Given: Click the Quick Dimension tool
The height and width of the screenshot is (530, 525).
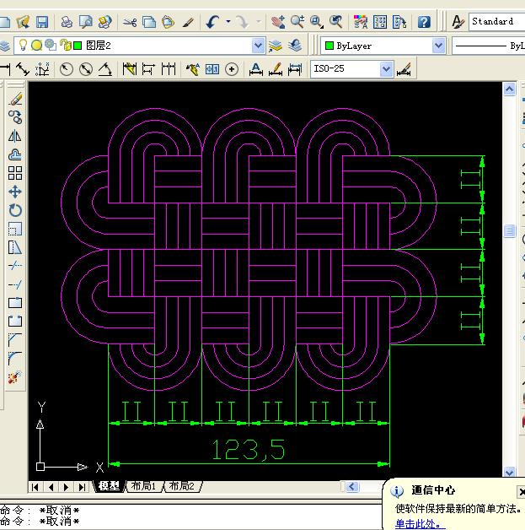Looking at the screenshot, I should [x=130, y=69].
